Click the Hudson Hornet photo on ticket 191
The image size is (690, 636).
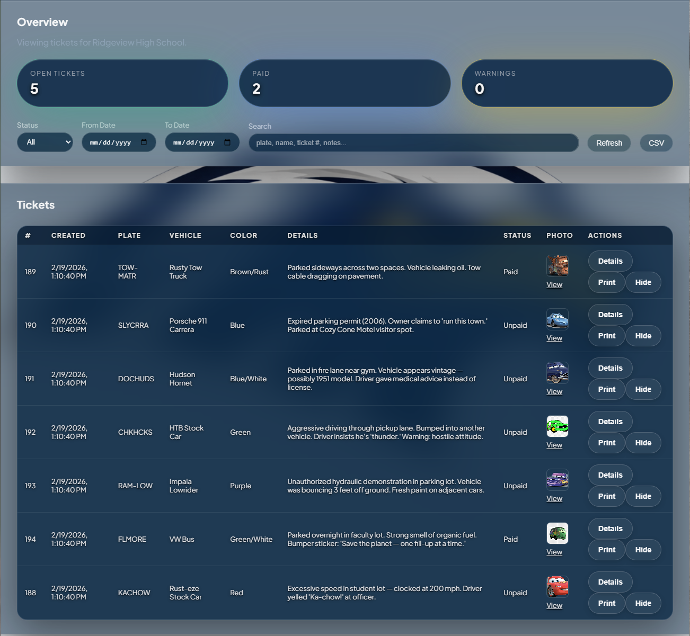557,372
